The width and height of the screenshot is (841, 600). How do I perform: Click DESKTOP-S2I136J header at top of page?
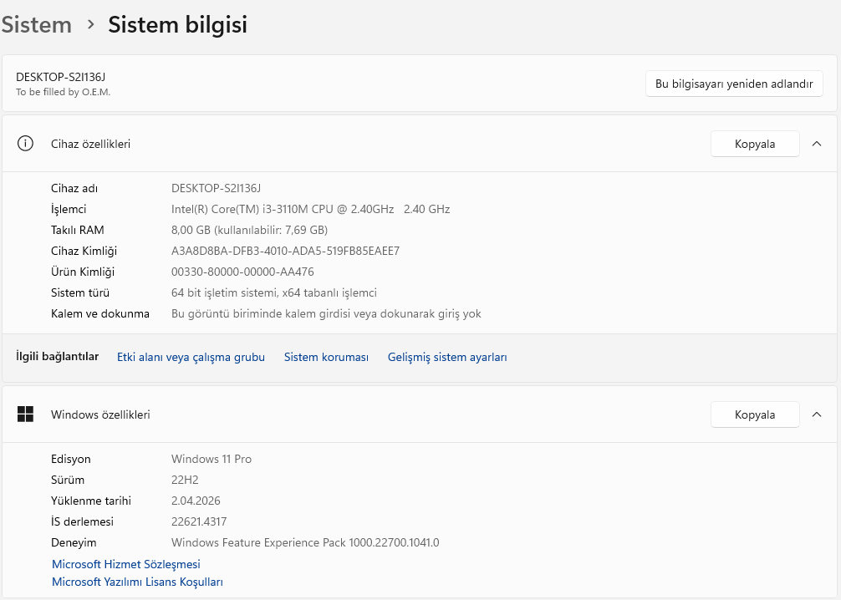coord(60,77)
